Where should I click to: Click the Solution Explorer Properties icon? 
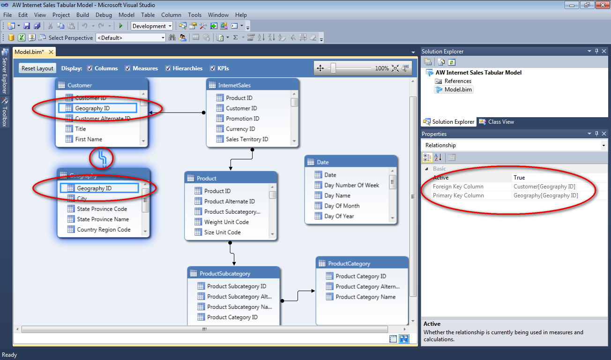pyautogui.click(x=428, y=62)
